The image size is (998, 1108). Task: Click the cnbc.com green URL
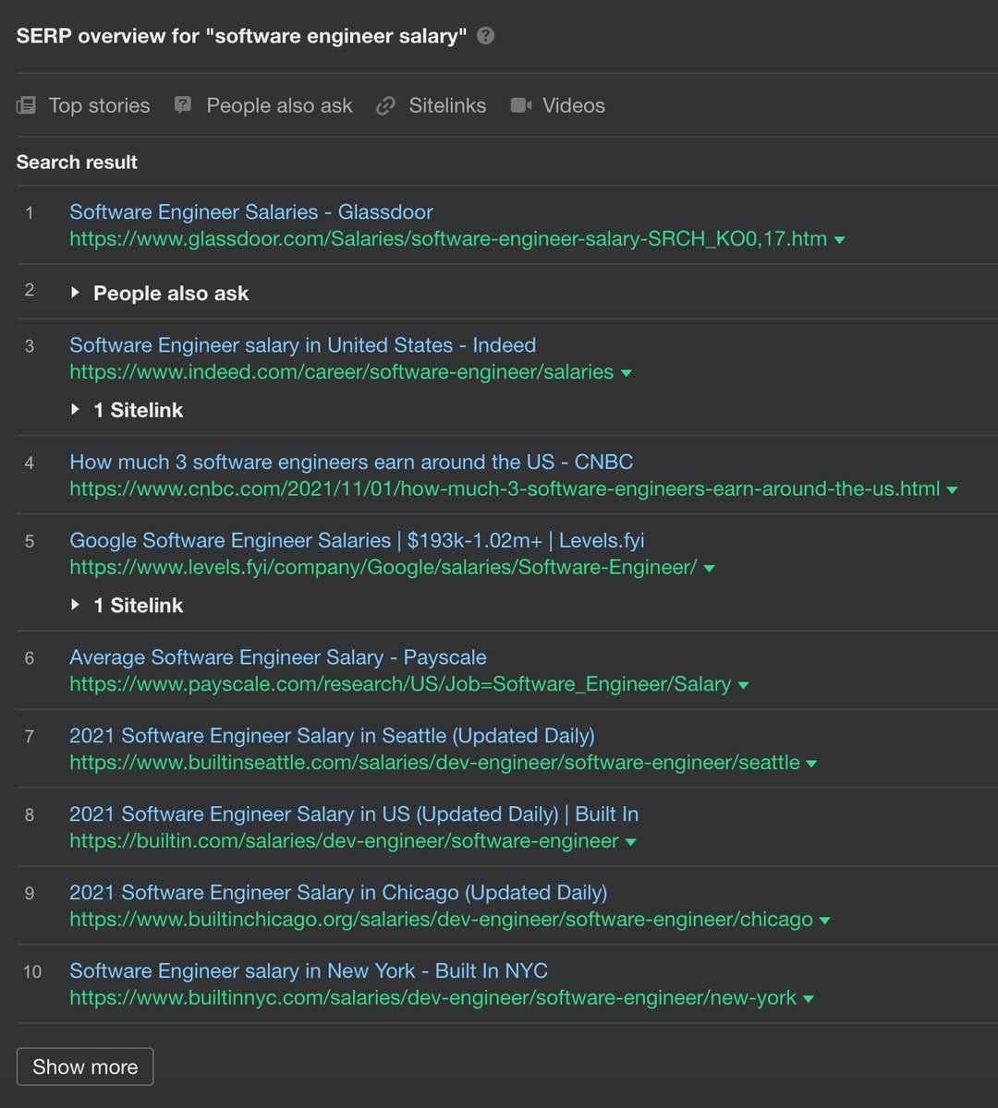tap(505, 488)
